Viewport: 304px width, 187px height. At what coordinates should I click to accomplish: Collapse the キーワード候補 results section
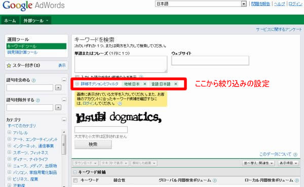pyautogui.click(x=75, y=172)
